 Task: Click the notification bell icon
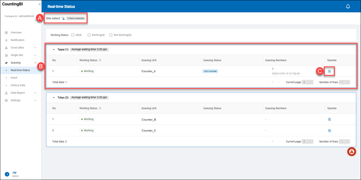348,7
